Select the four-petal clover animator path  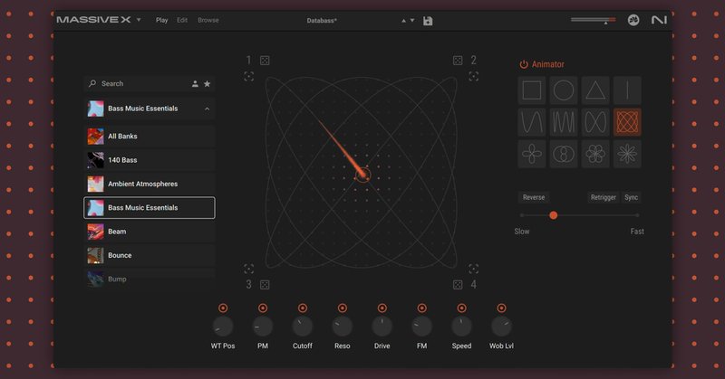(x=532, y=154)
